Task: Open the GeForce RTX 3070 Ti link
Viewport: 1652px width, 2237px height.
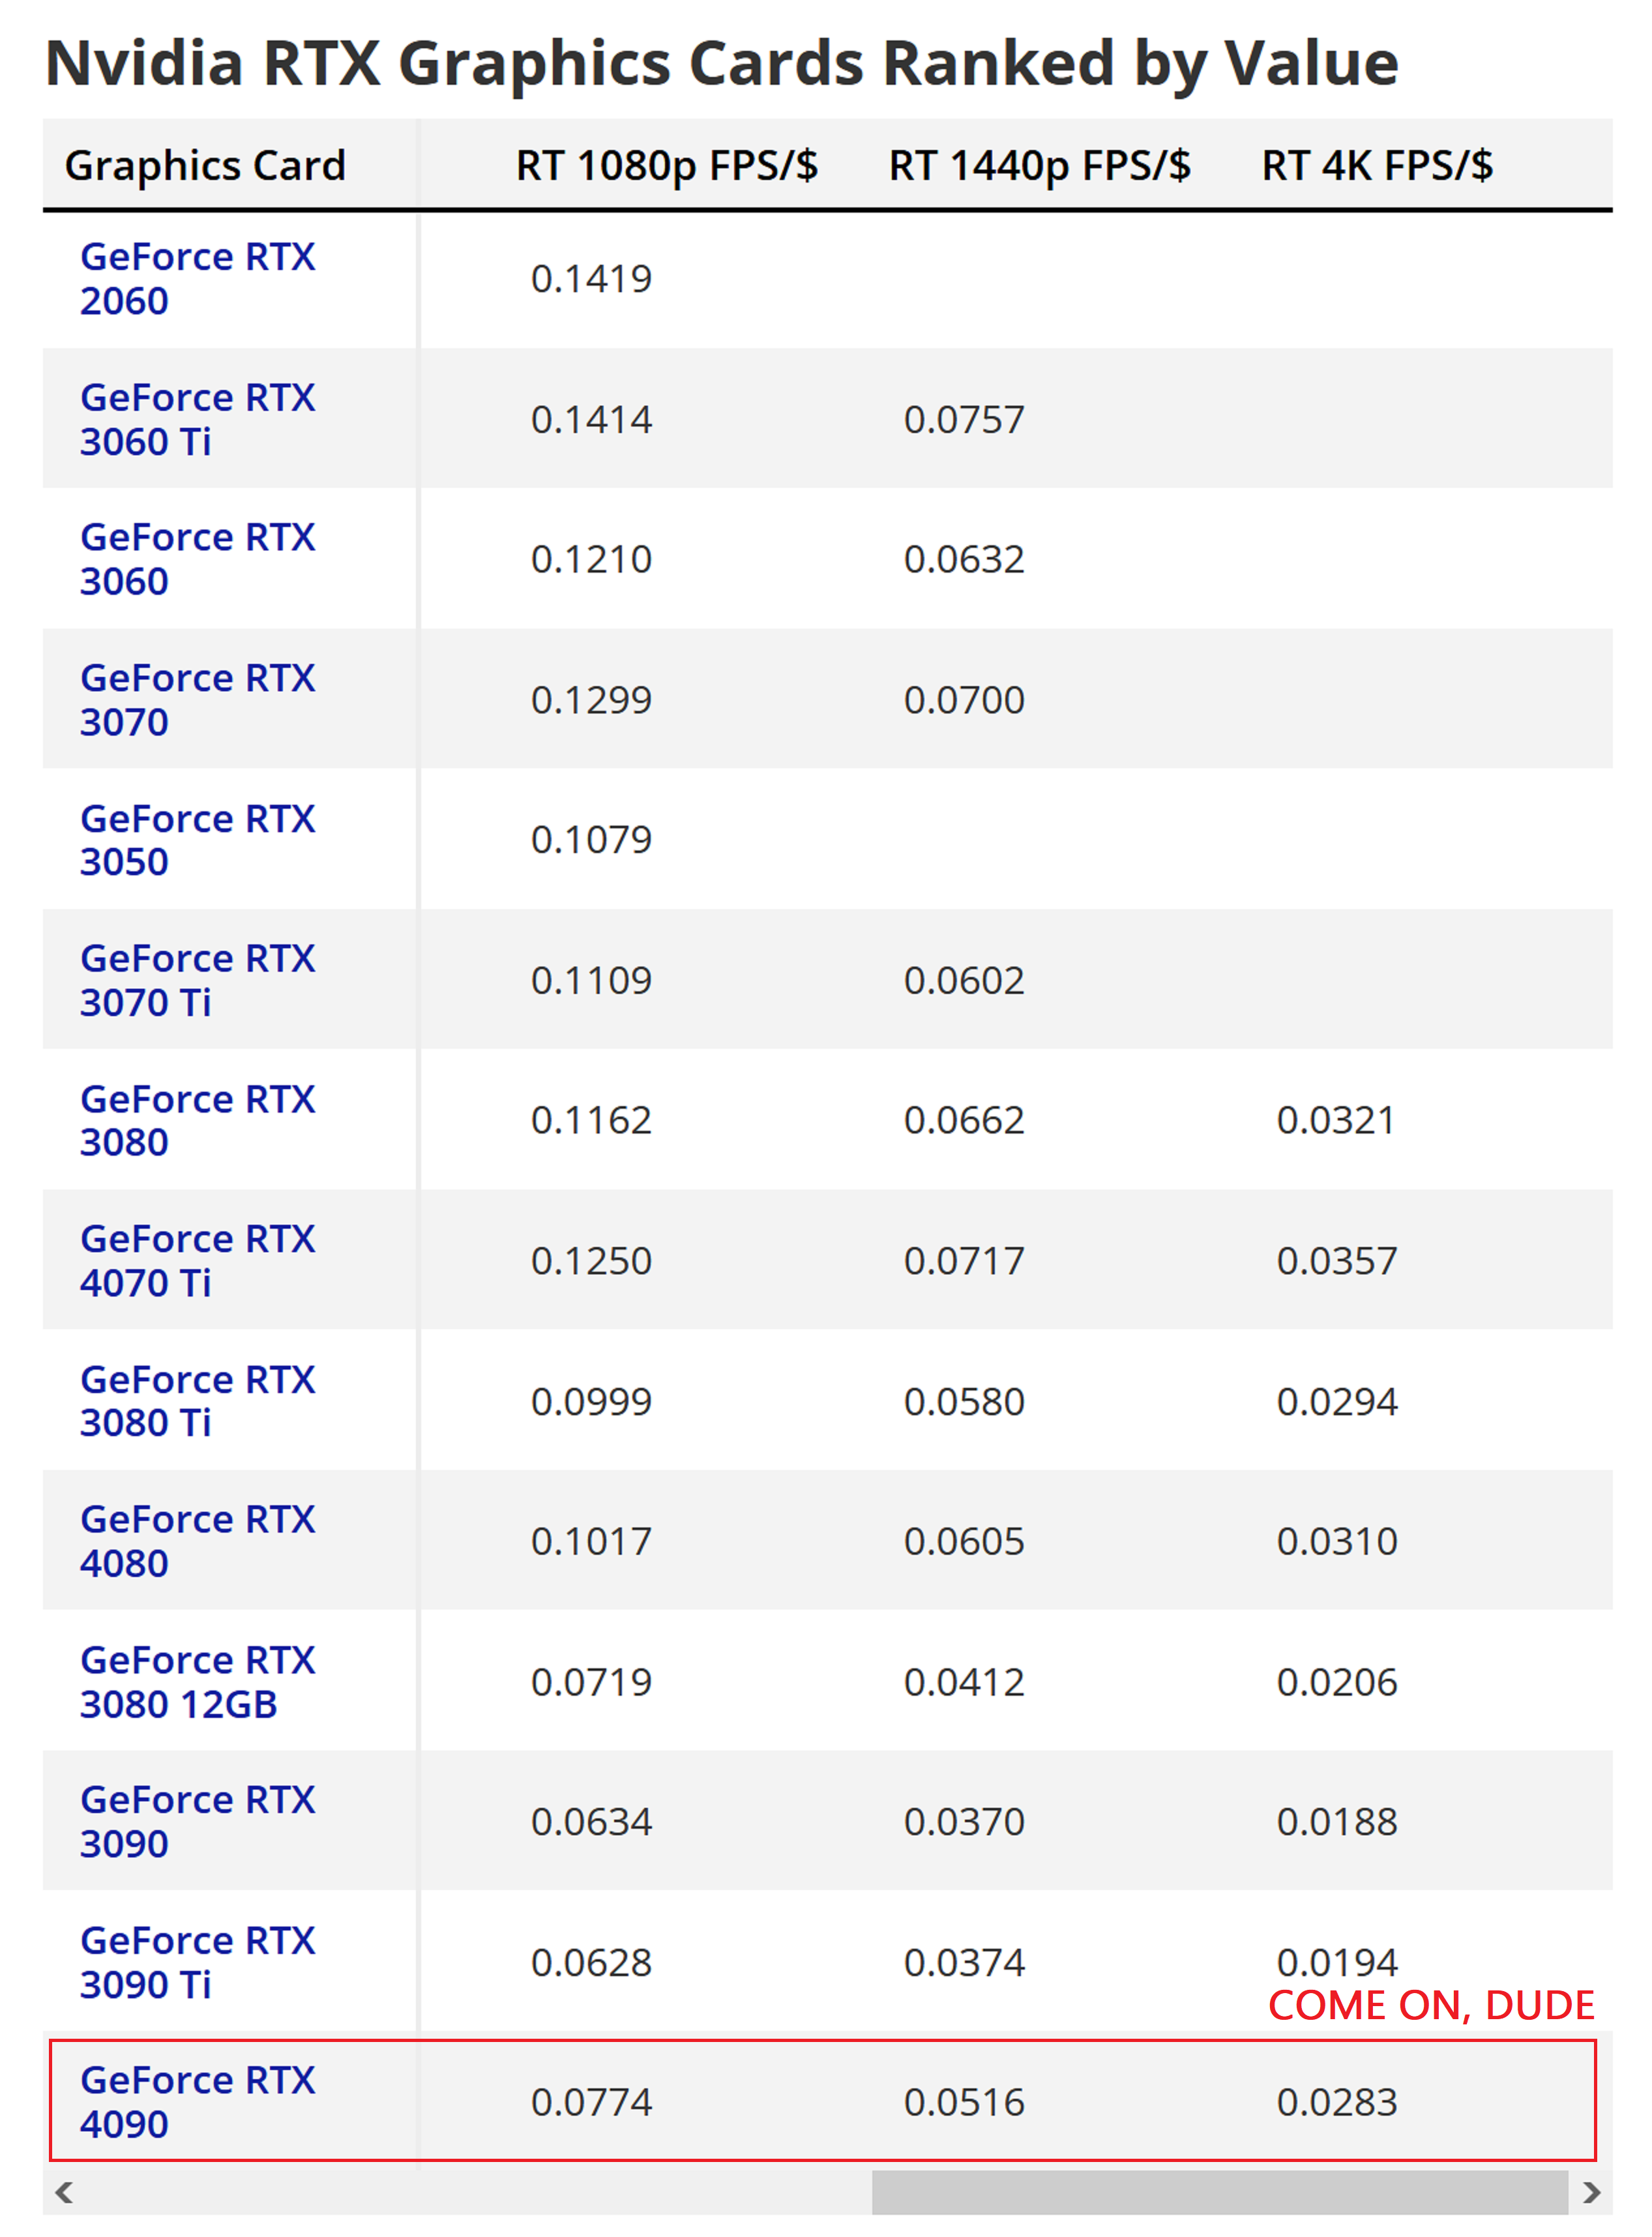Action: click(x=197, y=980)
